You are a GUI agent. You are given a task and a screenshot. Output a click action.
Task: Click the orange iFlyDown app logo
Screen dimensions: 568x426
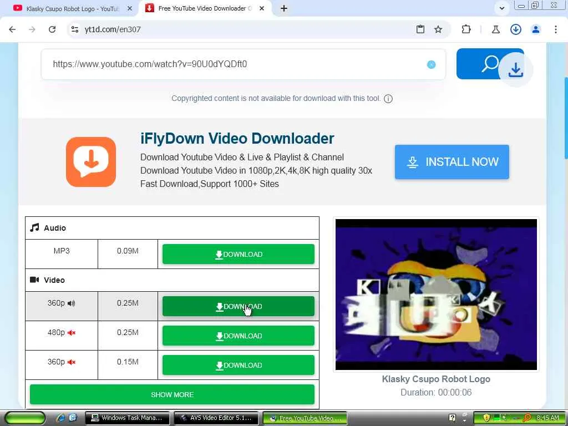pos(91,162)
